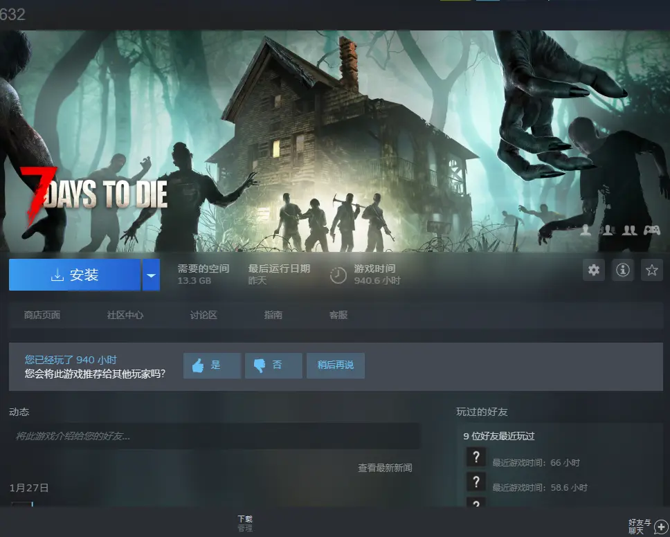The width and height of the screenshot is (670, 537).
Task: Click the multiplayer icon with shadowed second figure
Action: pyautogui.click(x=608, y=230)
